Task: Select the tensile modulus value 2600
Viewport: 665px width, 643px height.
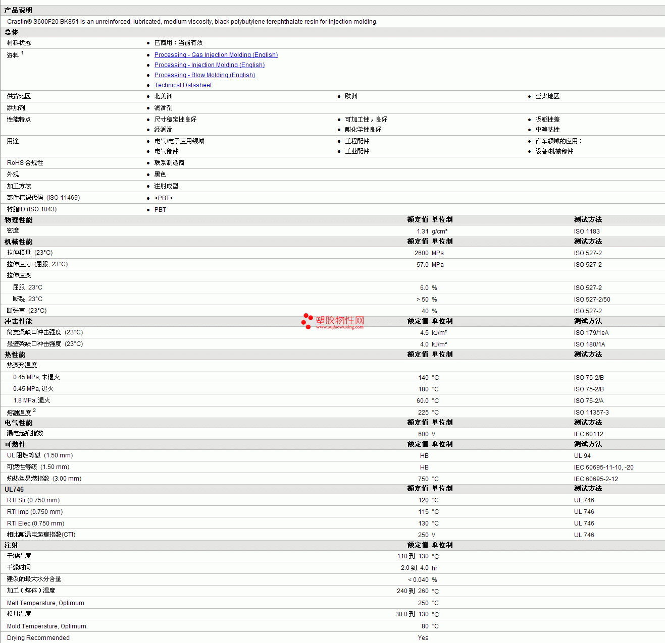Action: pyautogui.click(x=422, y=253)
